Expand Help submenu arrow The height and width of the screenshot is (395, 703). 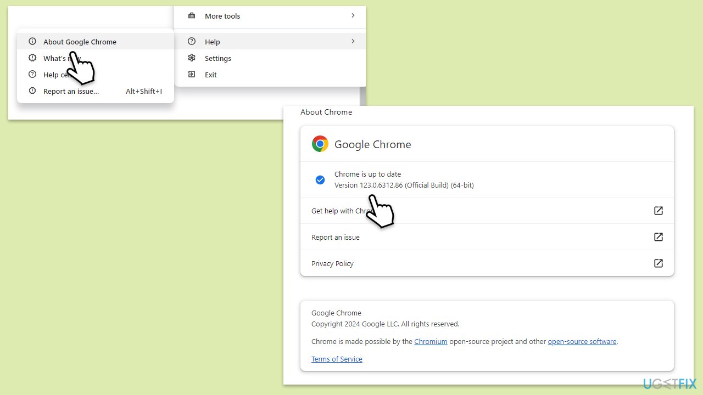coord(353,41)
